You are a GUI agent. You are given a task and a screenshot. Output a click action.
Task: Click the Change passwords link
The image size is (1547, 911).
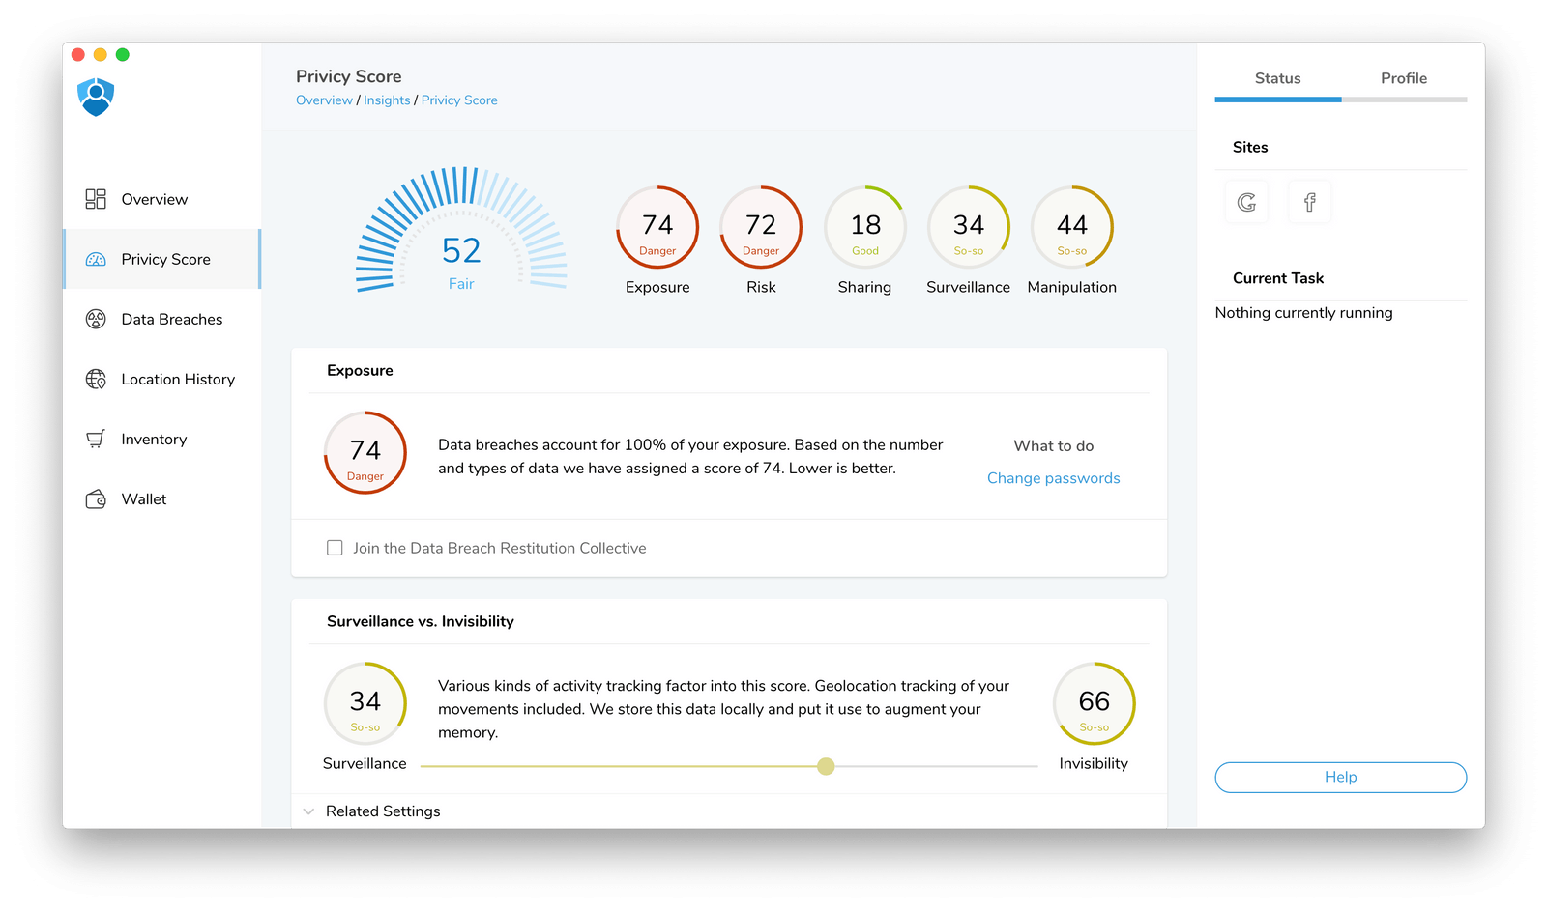(x=1053, y=478)
